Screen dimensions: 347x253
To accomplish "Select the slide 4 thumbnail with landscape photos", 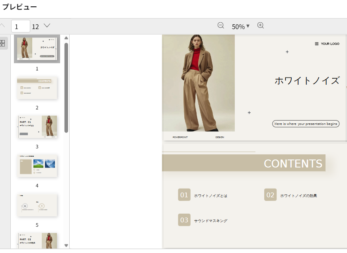I will [37, 166].
